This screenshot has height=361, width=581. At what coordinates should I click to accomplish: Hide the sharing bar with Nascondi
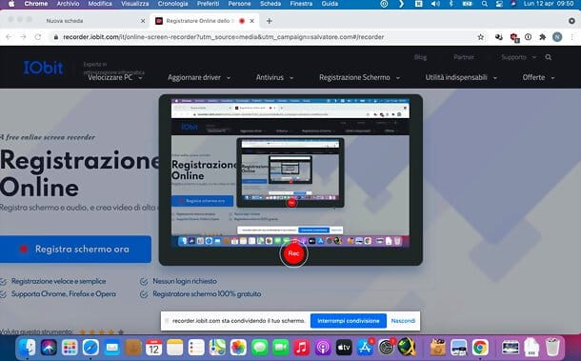click(403, 321)
